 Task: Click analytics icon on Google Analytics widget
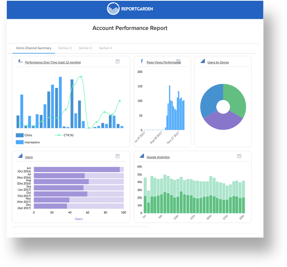[142, 156]
